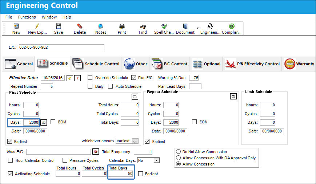Toggle the Pressure Cycles checkbox
The image size is (316, 184).
tap(65, 160)
